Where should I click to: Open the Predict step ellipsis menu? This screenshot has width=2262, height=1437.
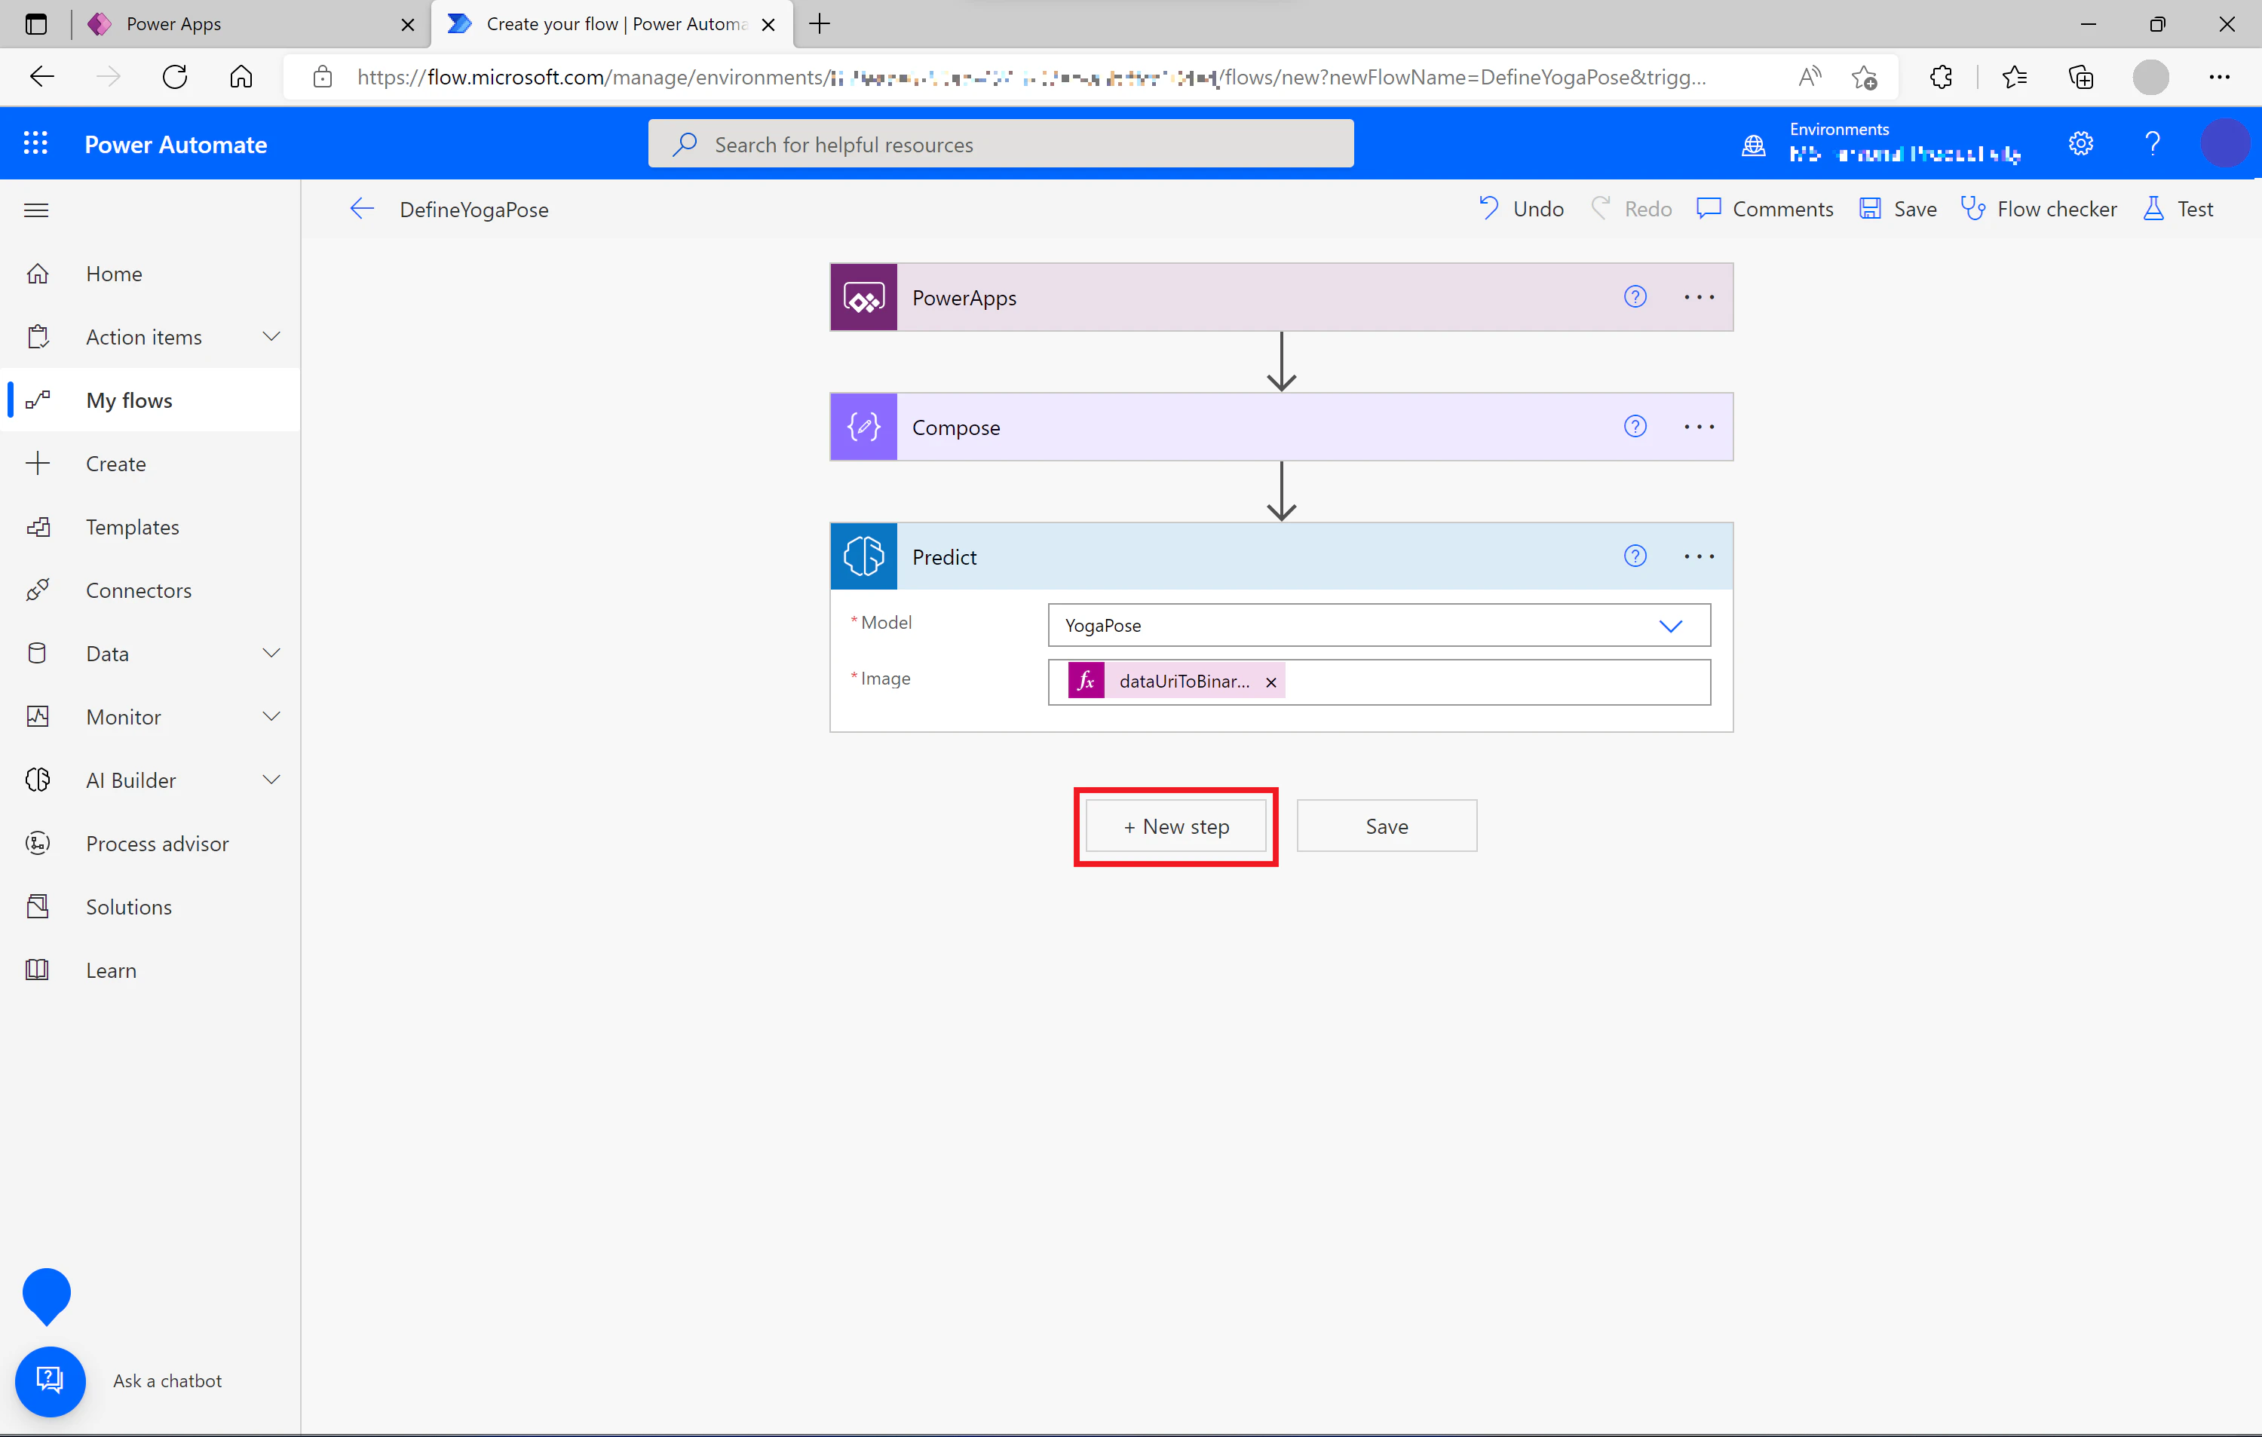1698,556
